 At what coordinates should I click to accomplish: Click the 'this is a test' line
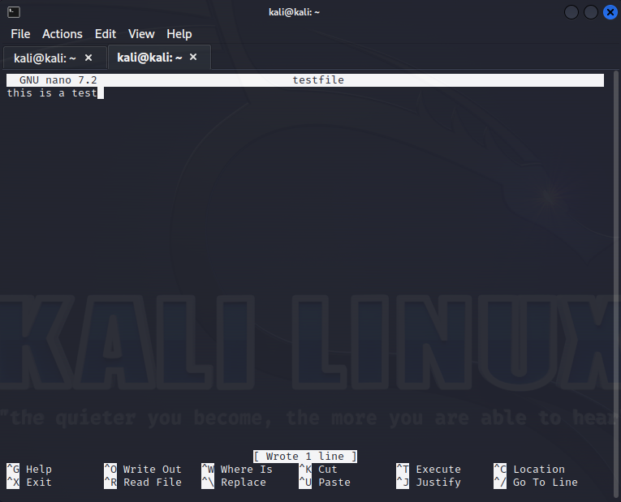coord(52,93)
